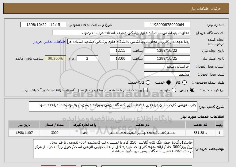Viewport: 236px width, 167px height.
Task: Click the تعداد / مقدار column header
Action: 55,125
